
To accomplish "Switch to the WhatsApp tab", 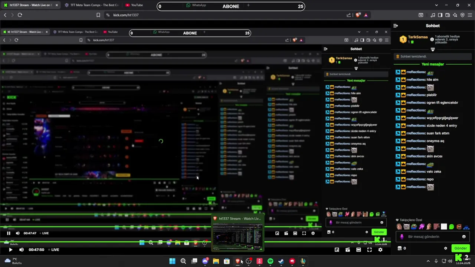I will (197, 5).
